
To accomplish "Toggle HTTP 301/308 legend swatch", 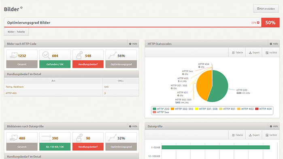I will pyautogui.click(x=196, y=109).
